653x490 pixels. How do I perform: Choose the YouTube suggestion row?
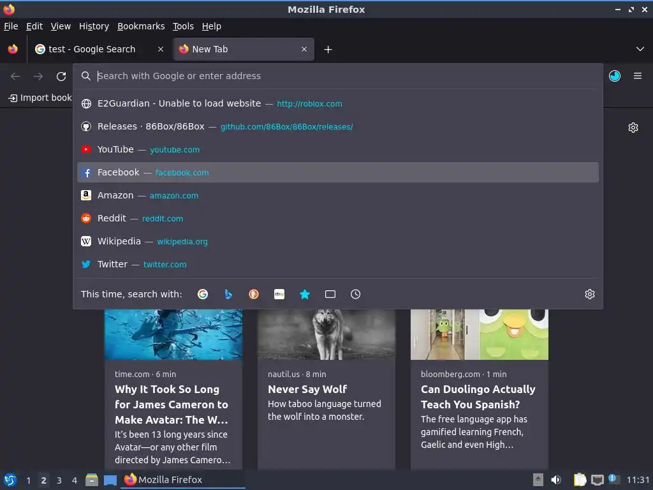click(x=338, y=149)
